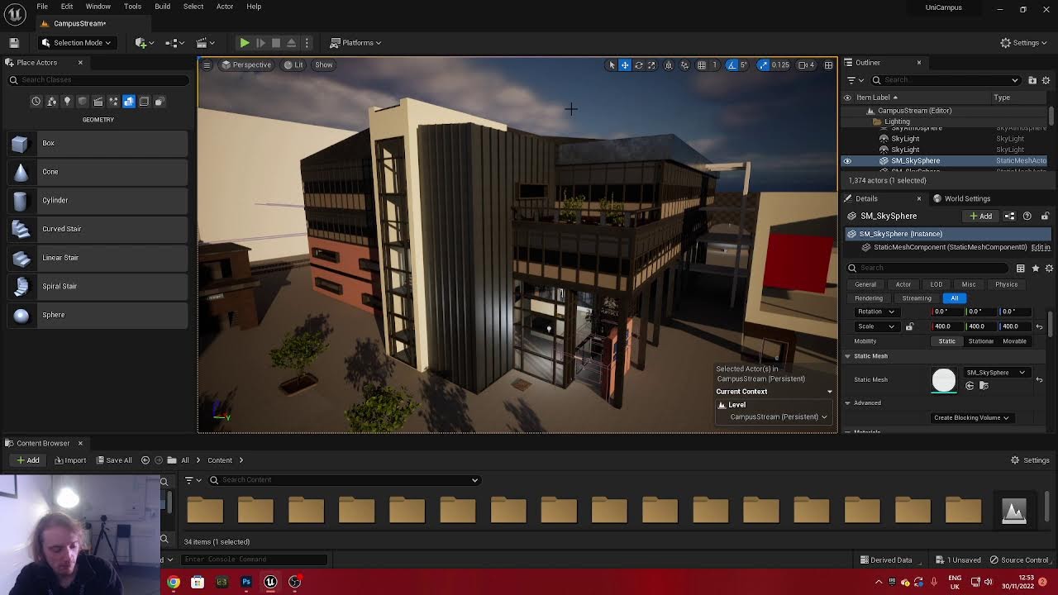Click the static mesh sphere thumbnail
The image size is (1058, 595).
click(944, 380)
